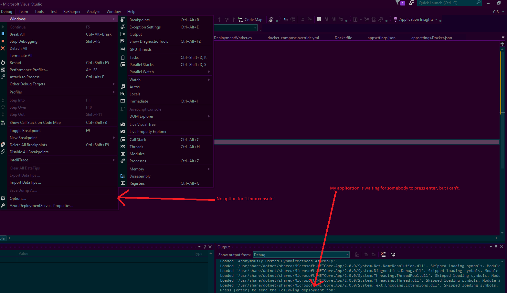Click the Parallel Stacks icon

pyautogui.click(x=123, y=64)
